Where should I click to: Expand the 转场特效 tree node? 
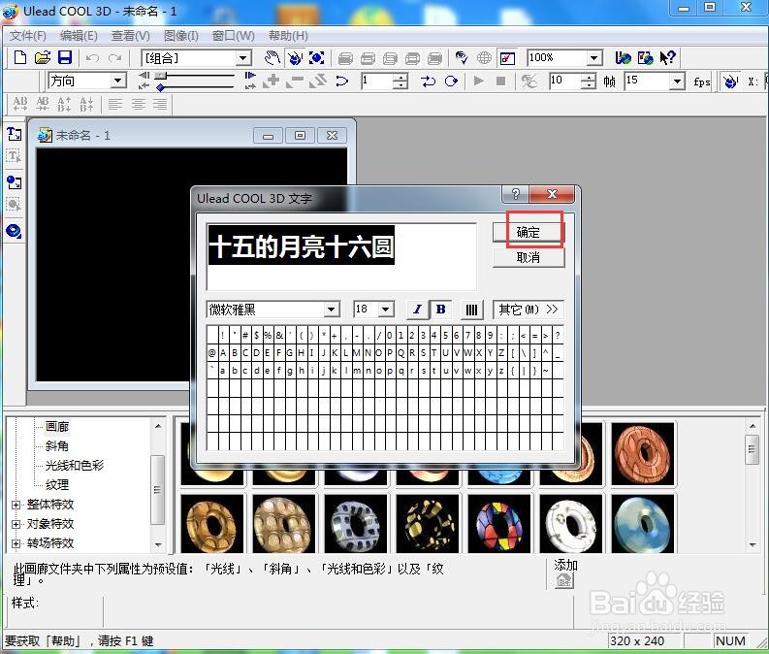coord(16,543)
